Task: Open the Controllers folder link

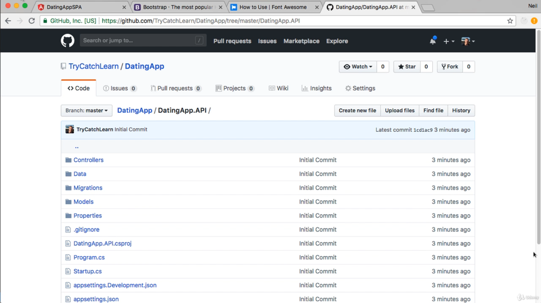Action: [x=88, y=160]
